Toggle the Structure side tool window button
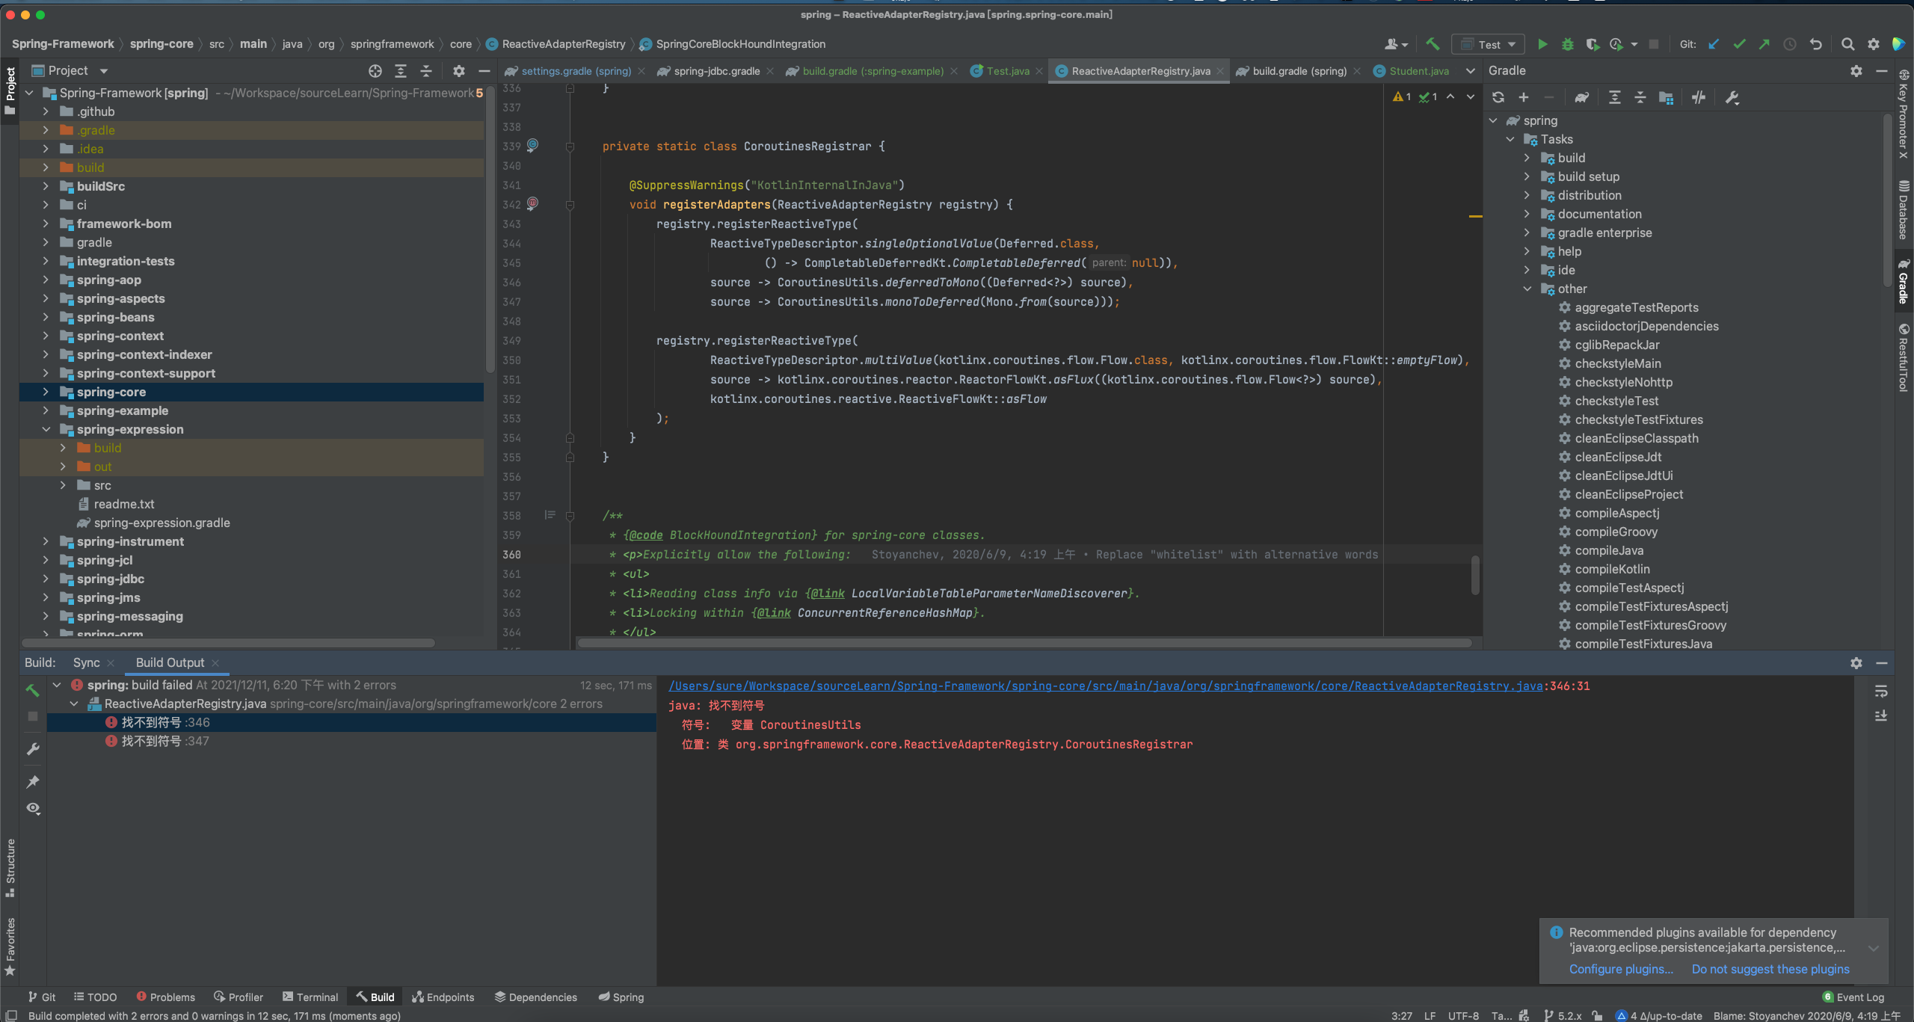1914x1022 pixels. click(10, 867)
